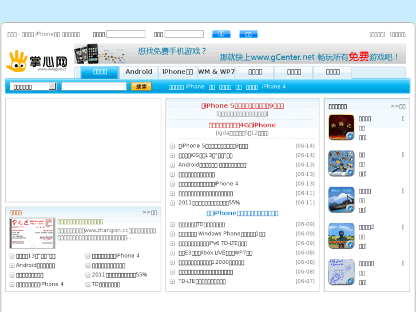Open the Ragdoll Cannon sketch game icon
Viewport: 416px width, 312px height.
click(x=341, y=272)
